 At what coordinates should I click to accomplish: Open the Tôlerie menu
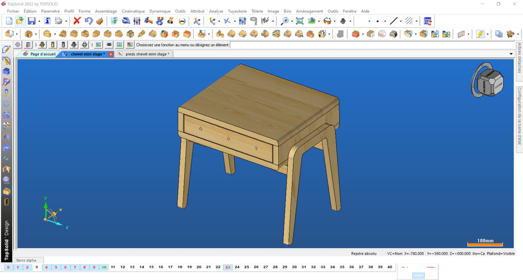point(257,11)
